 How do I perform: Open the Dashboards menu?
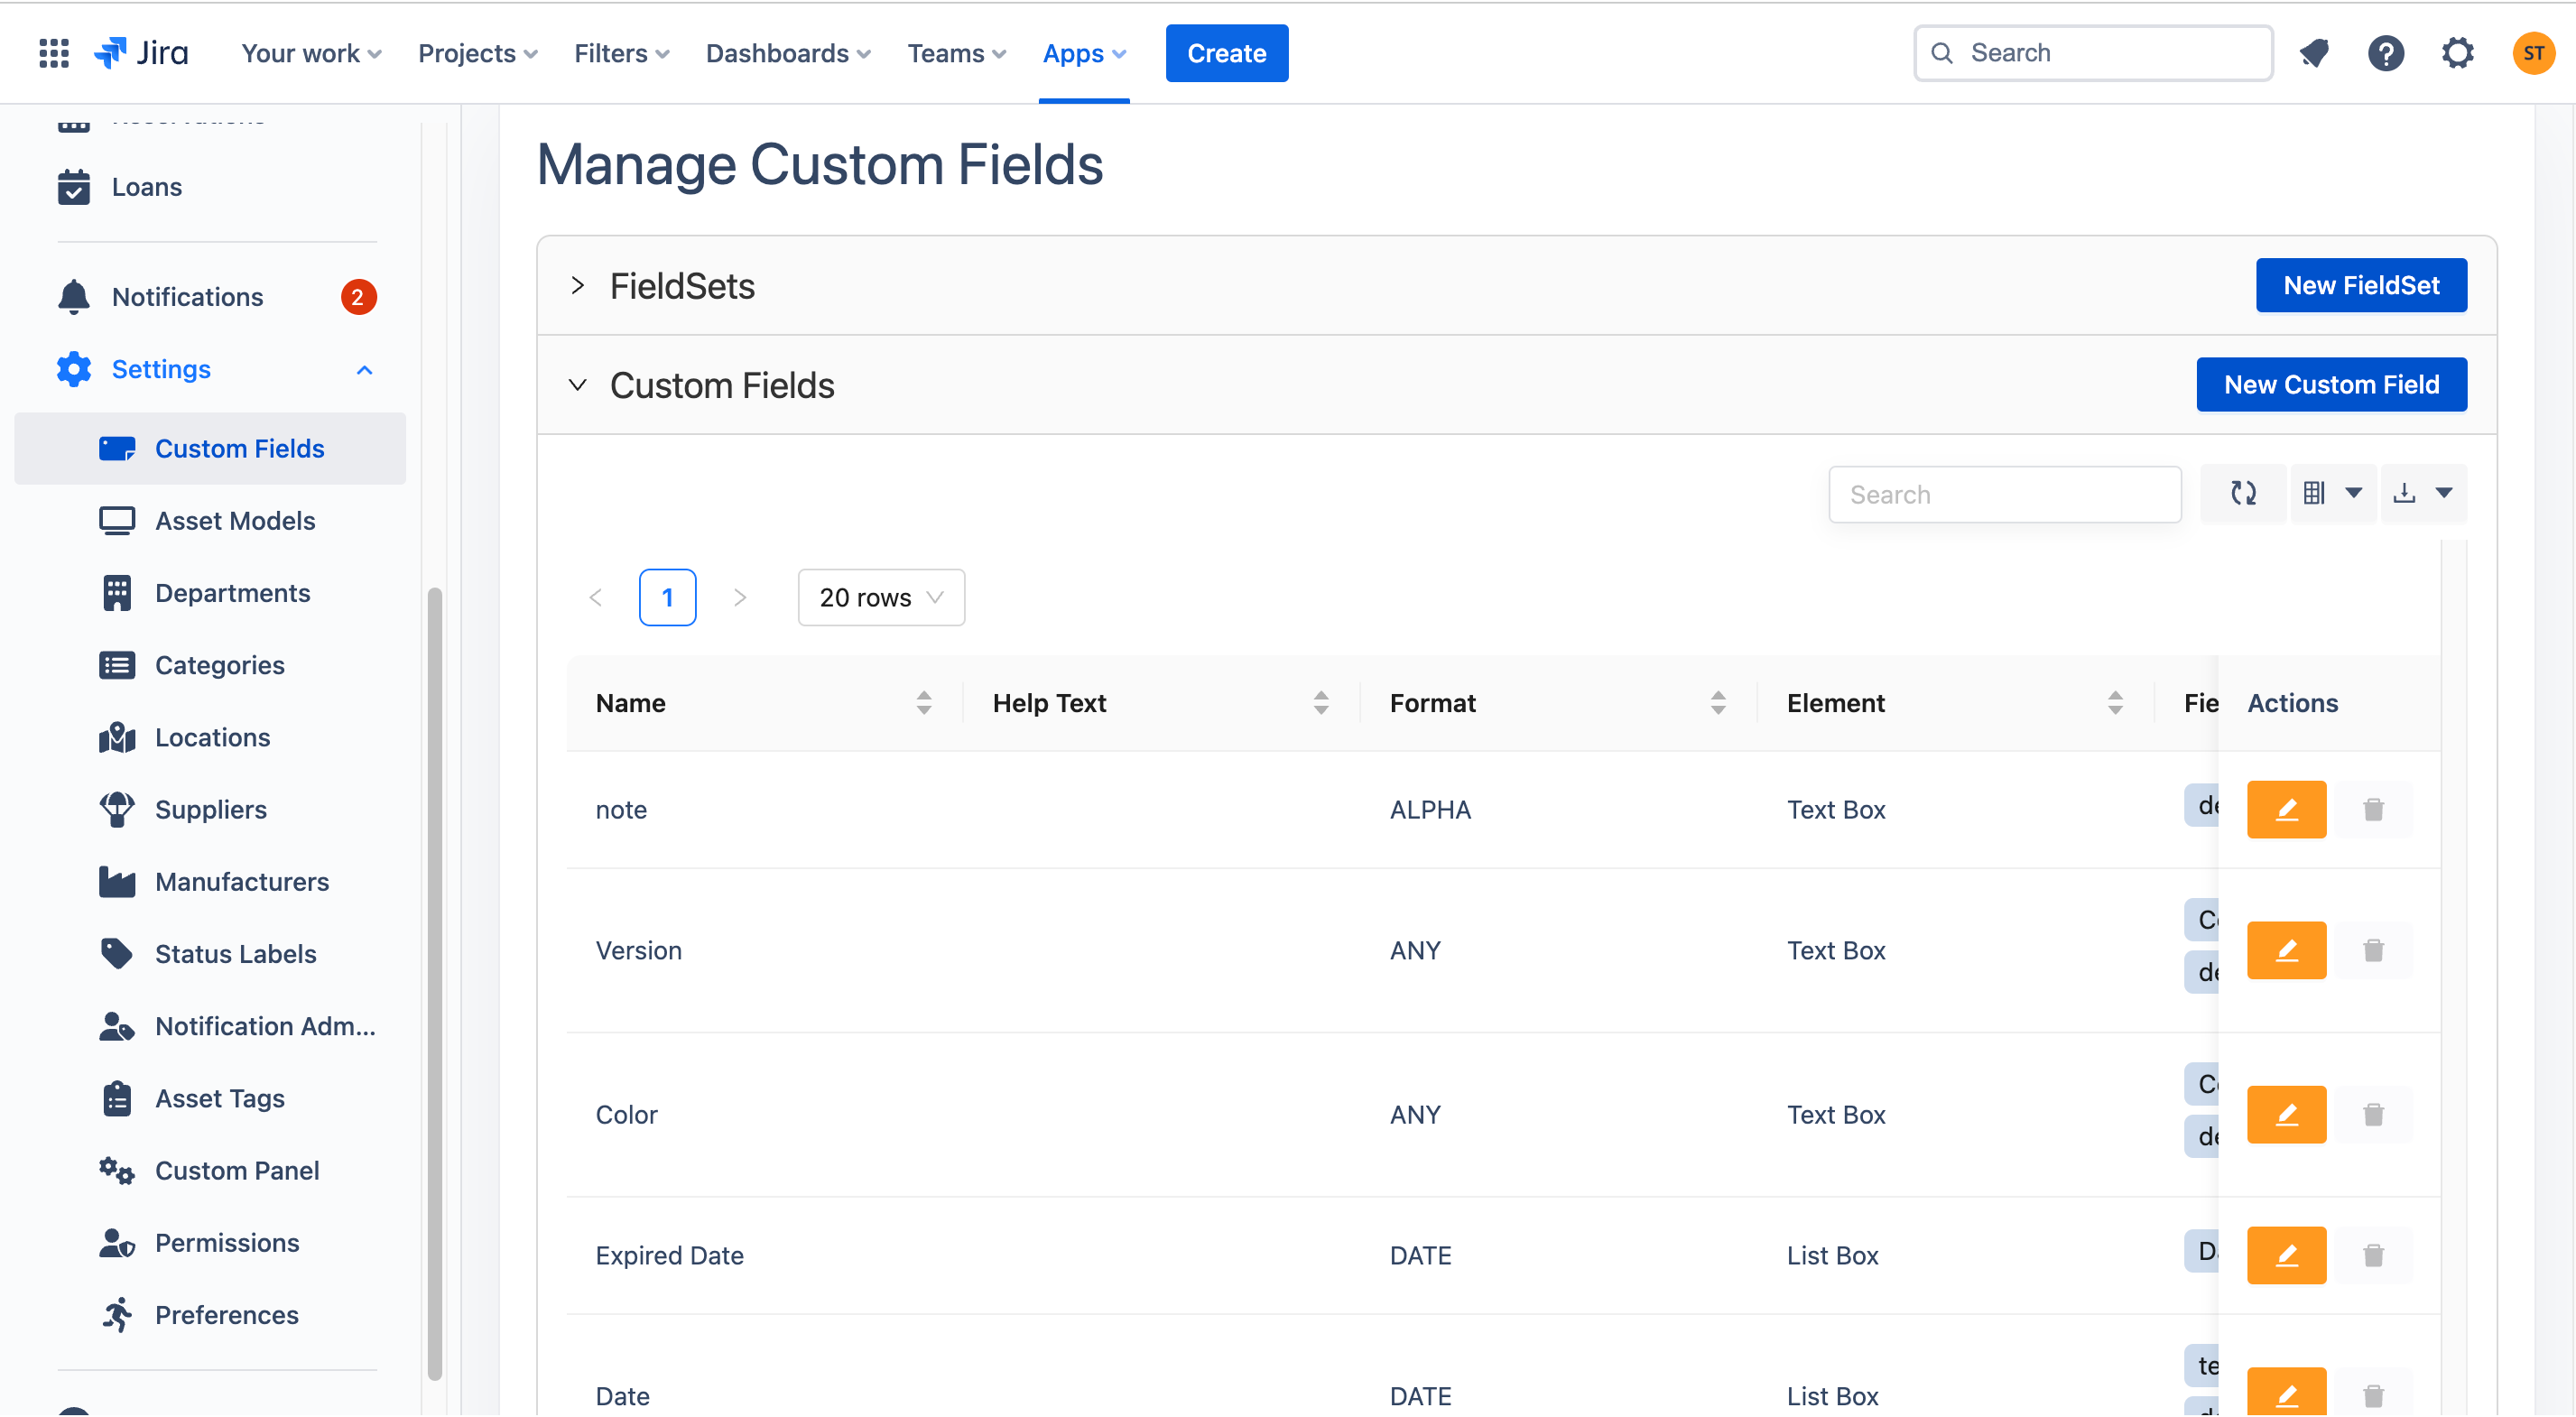(788, 53)
